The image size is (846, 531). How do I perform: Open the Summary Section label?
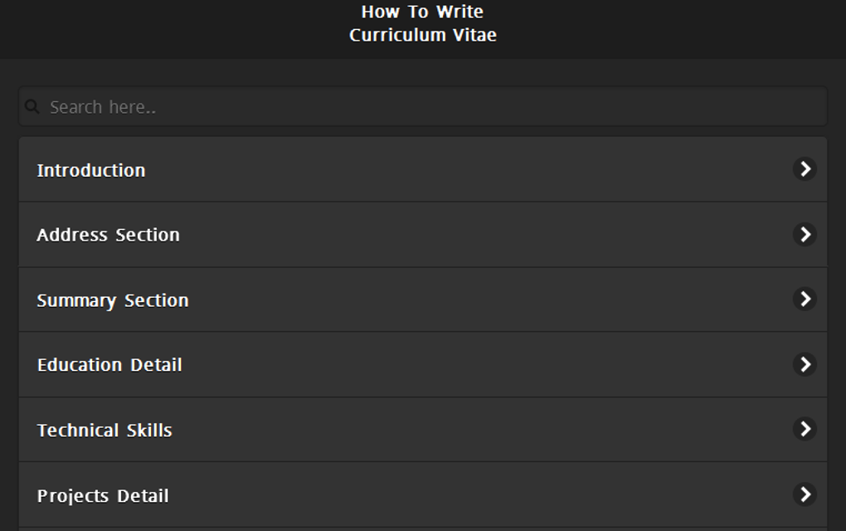tap(113, 300)
